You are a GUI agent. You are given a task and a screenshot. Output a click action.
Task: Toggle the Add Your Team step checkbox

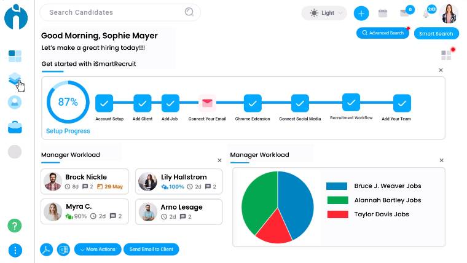[x=402, y=103]
